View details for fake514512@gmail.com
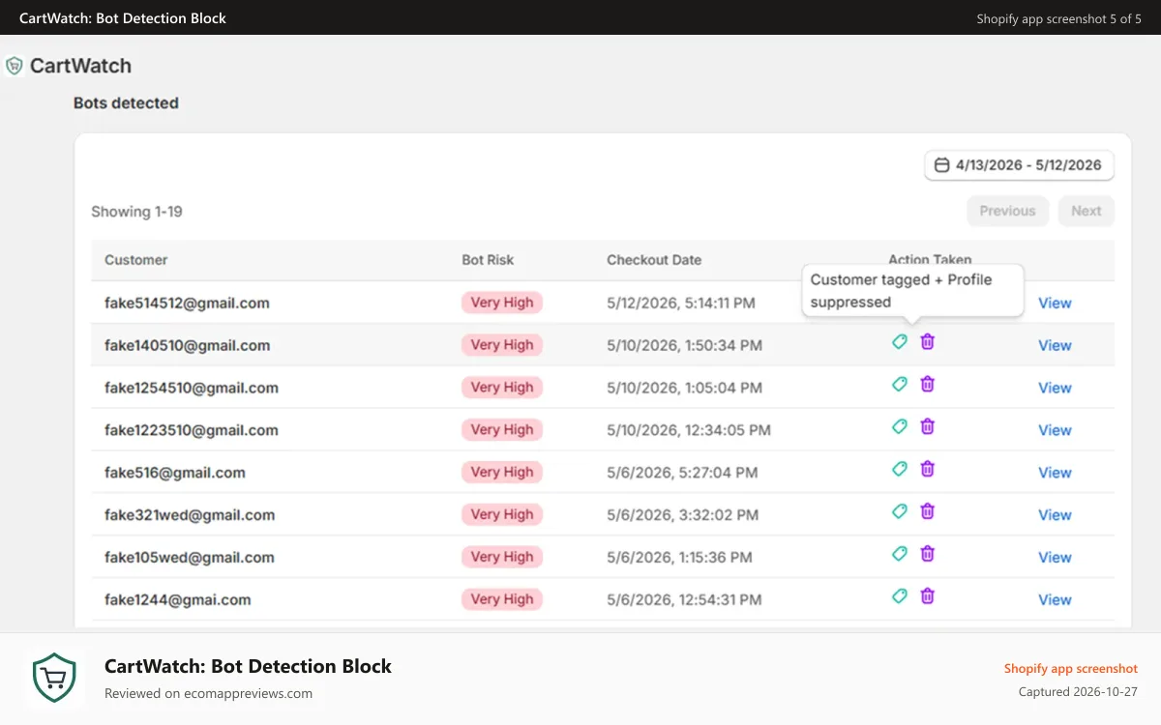 1055,303
